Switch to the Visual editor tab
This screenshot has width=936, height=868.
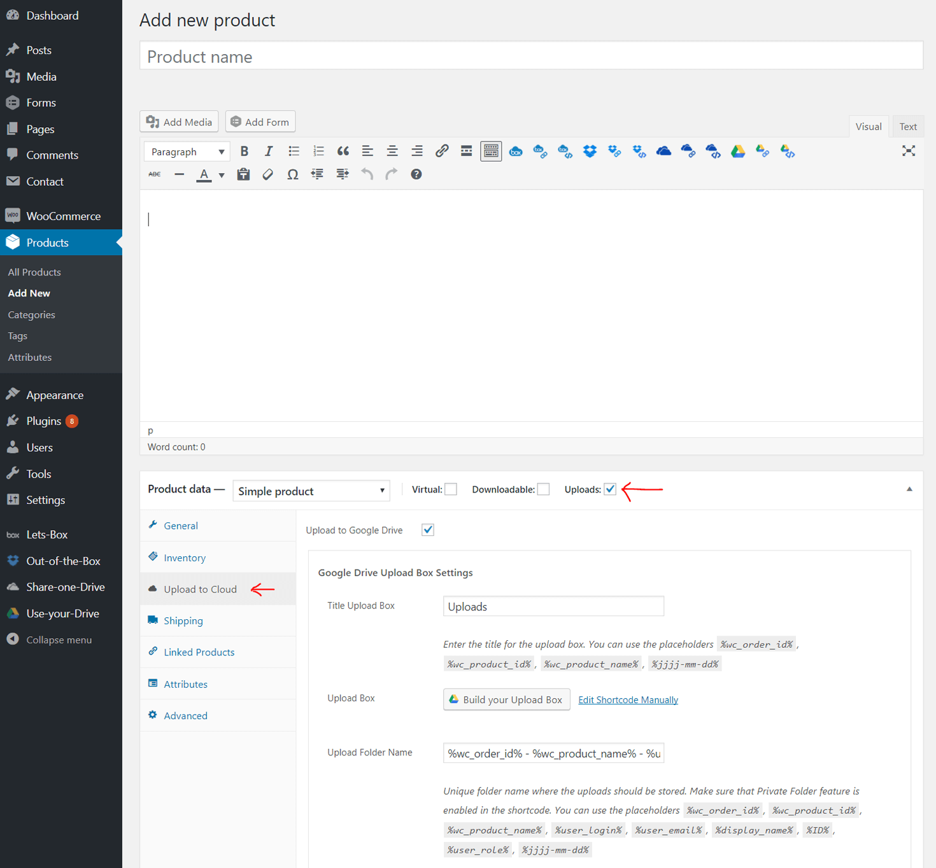(x=869, y=126)
